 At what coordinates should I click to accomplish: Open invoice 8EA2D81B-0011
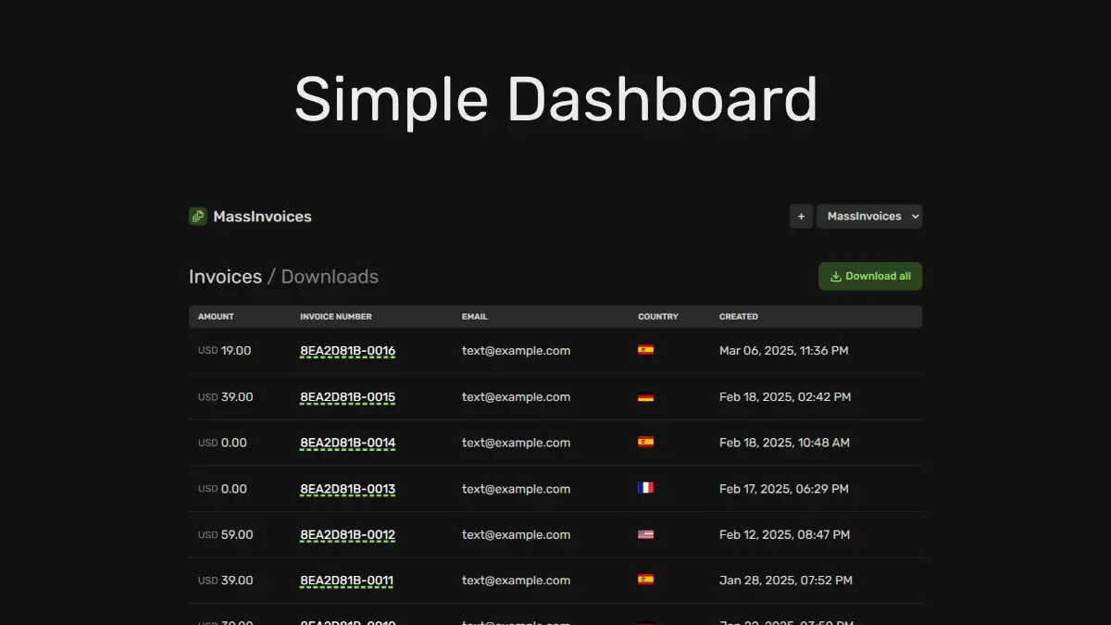coord(346,581)
